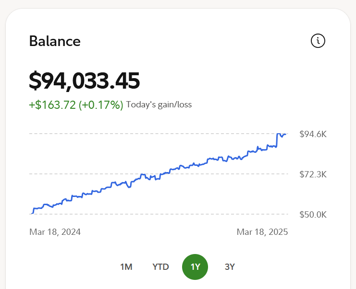Click the $72.3K axis label
This screenshot has width=356, height=289.
(x=313, y=174)
